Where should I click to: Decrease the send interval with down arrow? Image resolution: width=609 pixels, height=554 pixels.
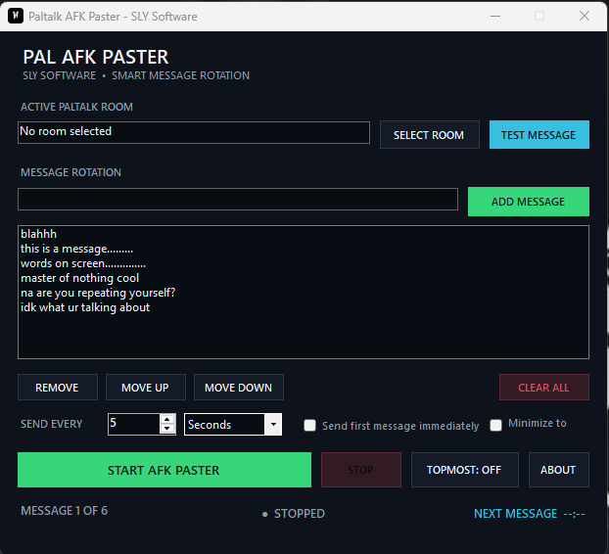167,429
